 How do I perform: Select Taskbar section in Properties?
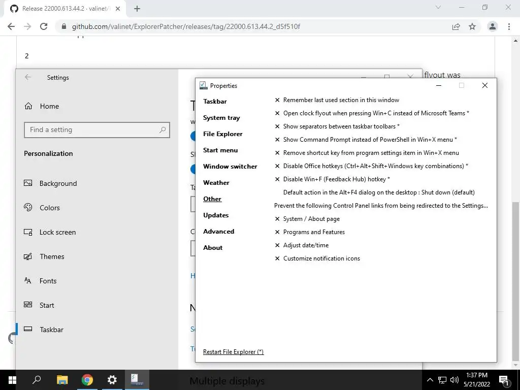point(215,102)
